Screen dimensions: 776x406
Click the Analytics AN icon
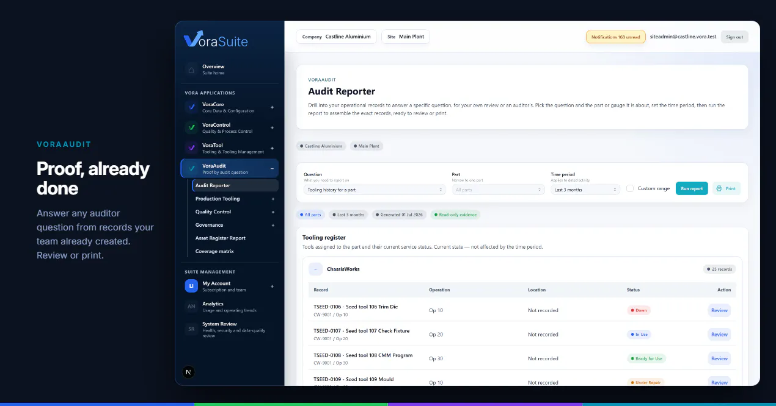click(191, 307)
